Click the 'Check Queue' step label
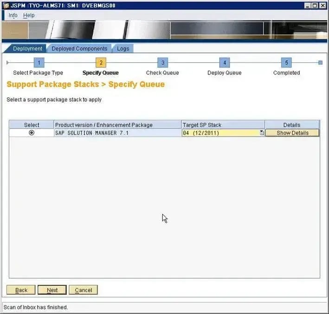 pos(162,73)
